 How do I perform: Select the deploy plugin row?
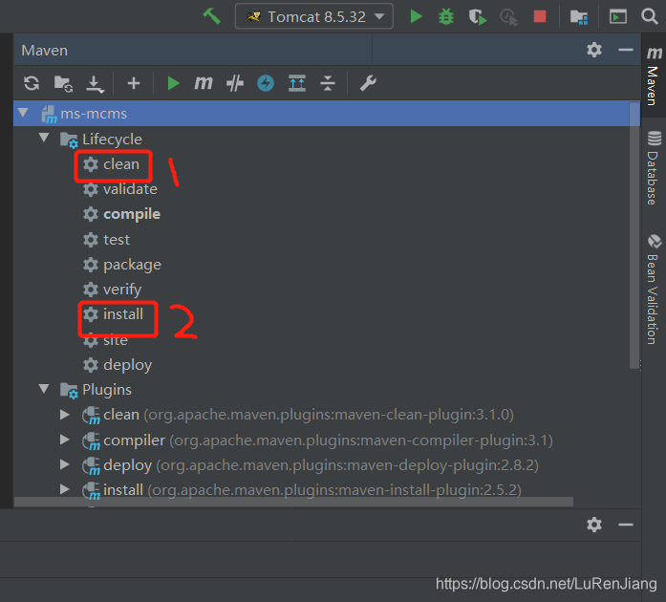pos(310,465)
